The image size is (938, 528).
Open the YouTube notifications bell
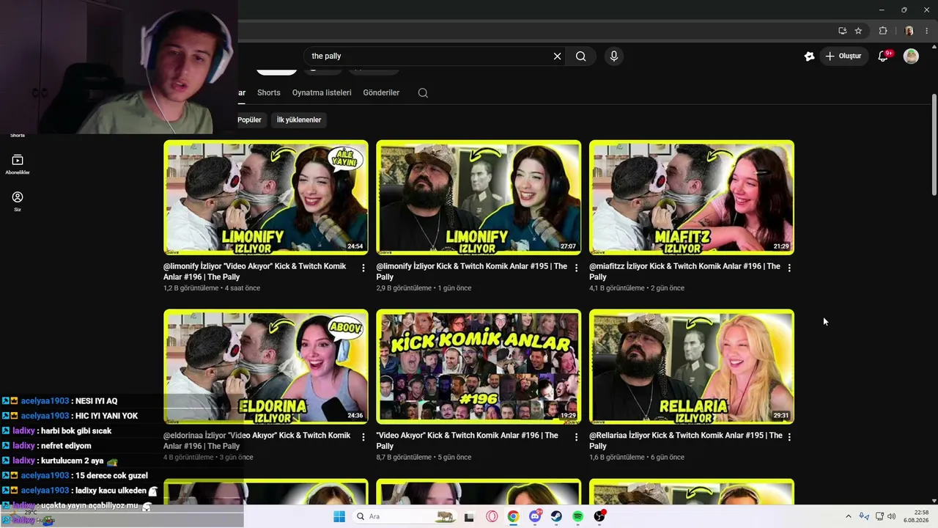click(x=884, y=56)
